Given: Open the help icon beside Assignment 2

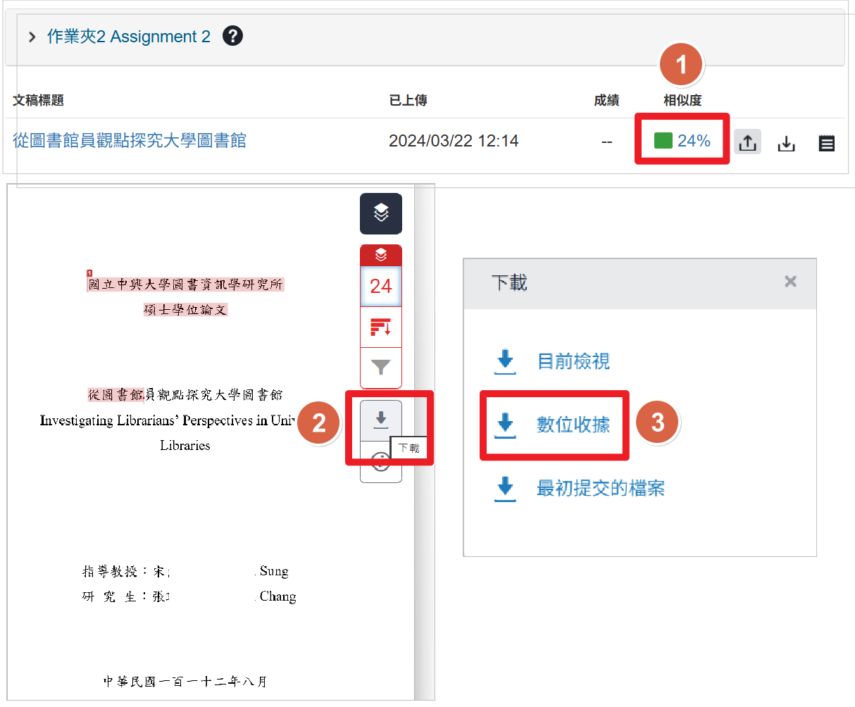Looking at the screenshot, I should tap(232, 35).
